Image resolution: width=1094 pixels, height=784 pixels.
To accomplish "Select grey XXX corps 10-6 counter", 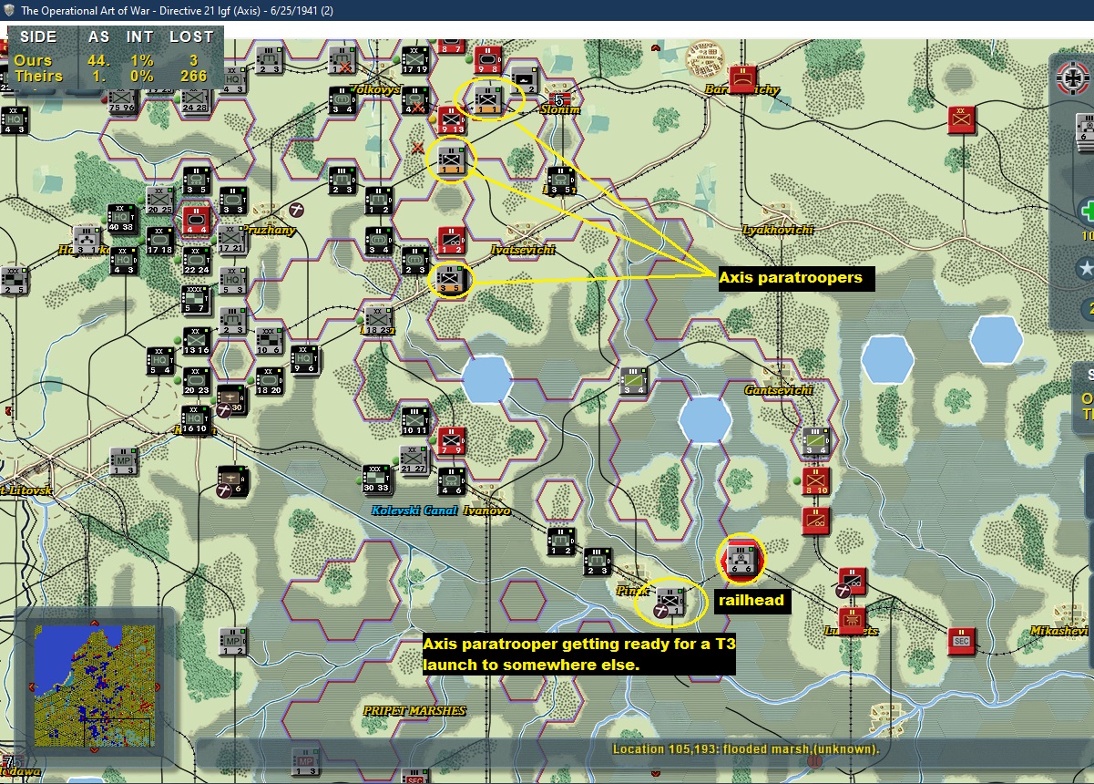I will (269, 341).
